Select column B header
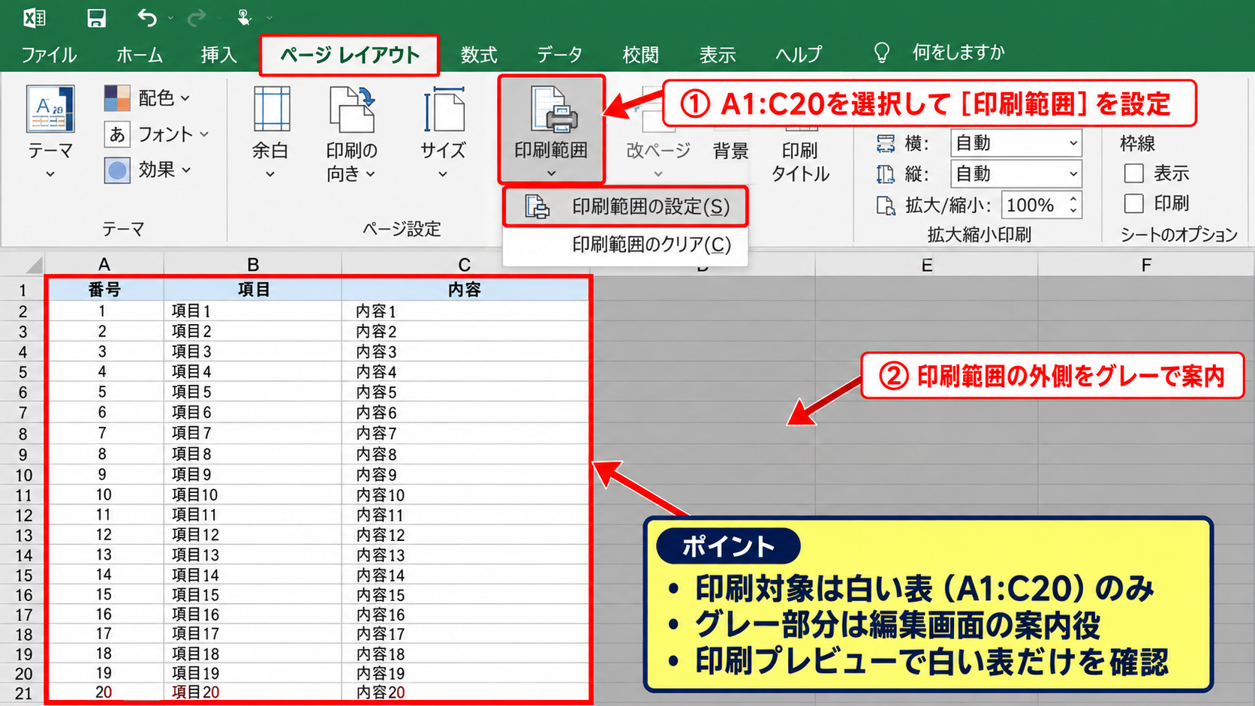The height and width of the screenshot is (706, 1255). [253, 265]
